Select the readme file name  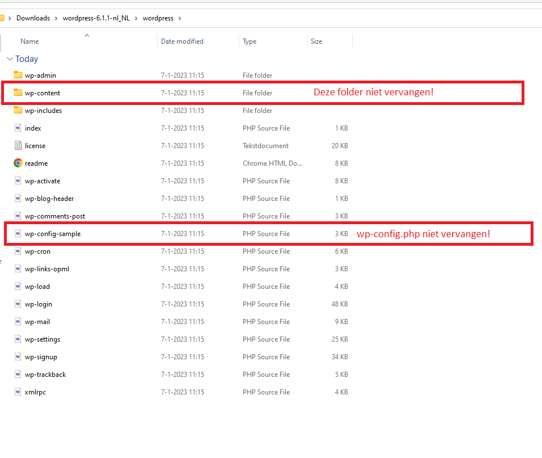(36, 163)
